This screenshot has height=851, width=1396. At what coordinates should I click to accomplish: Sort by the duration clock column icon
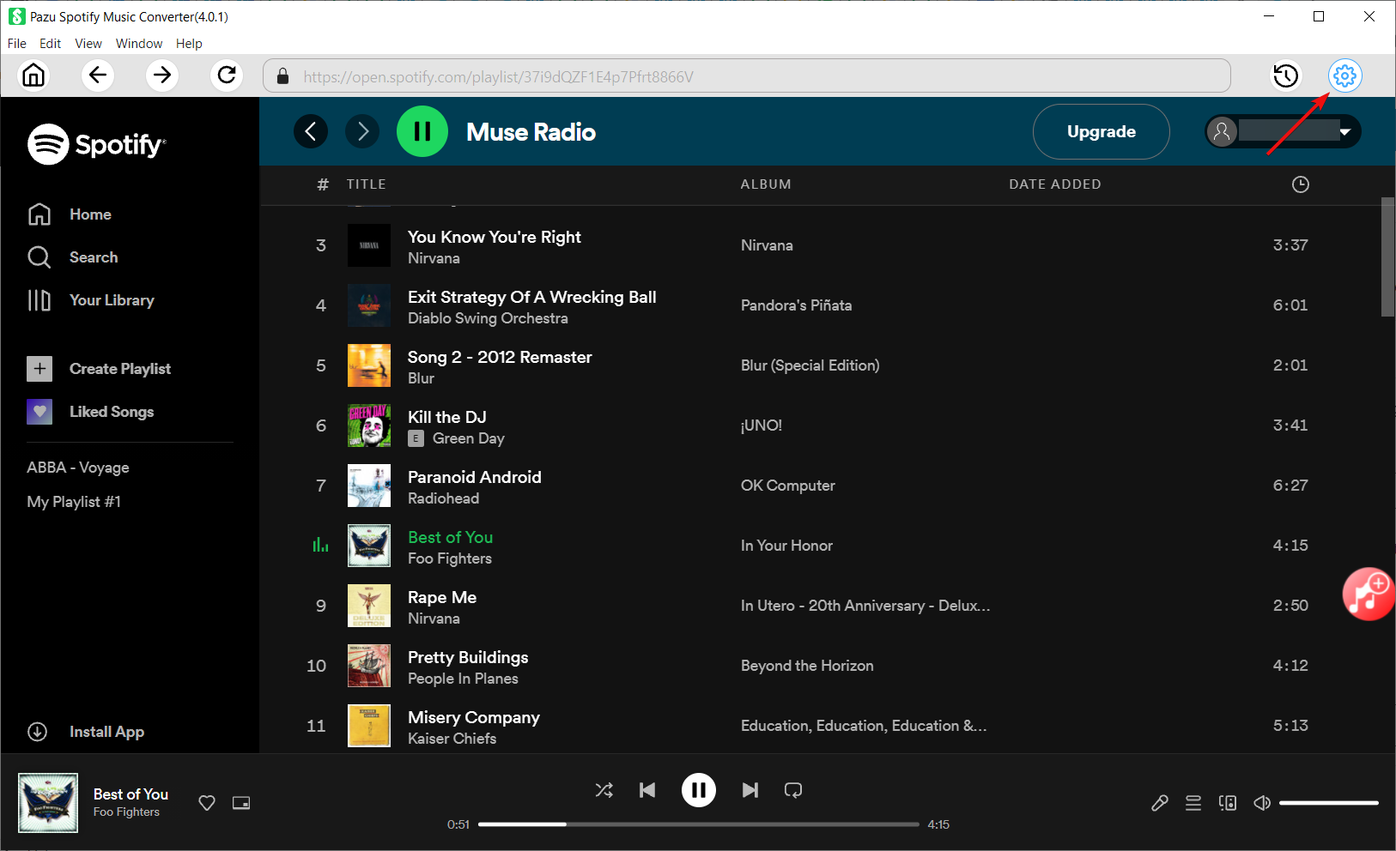[1301, 184]
